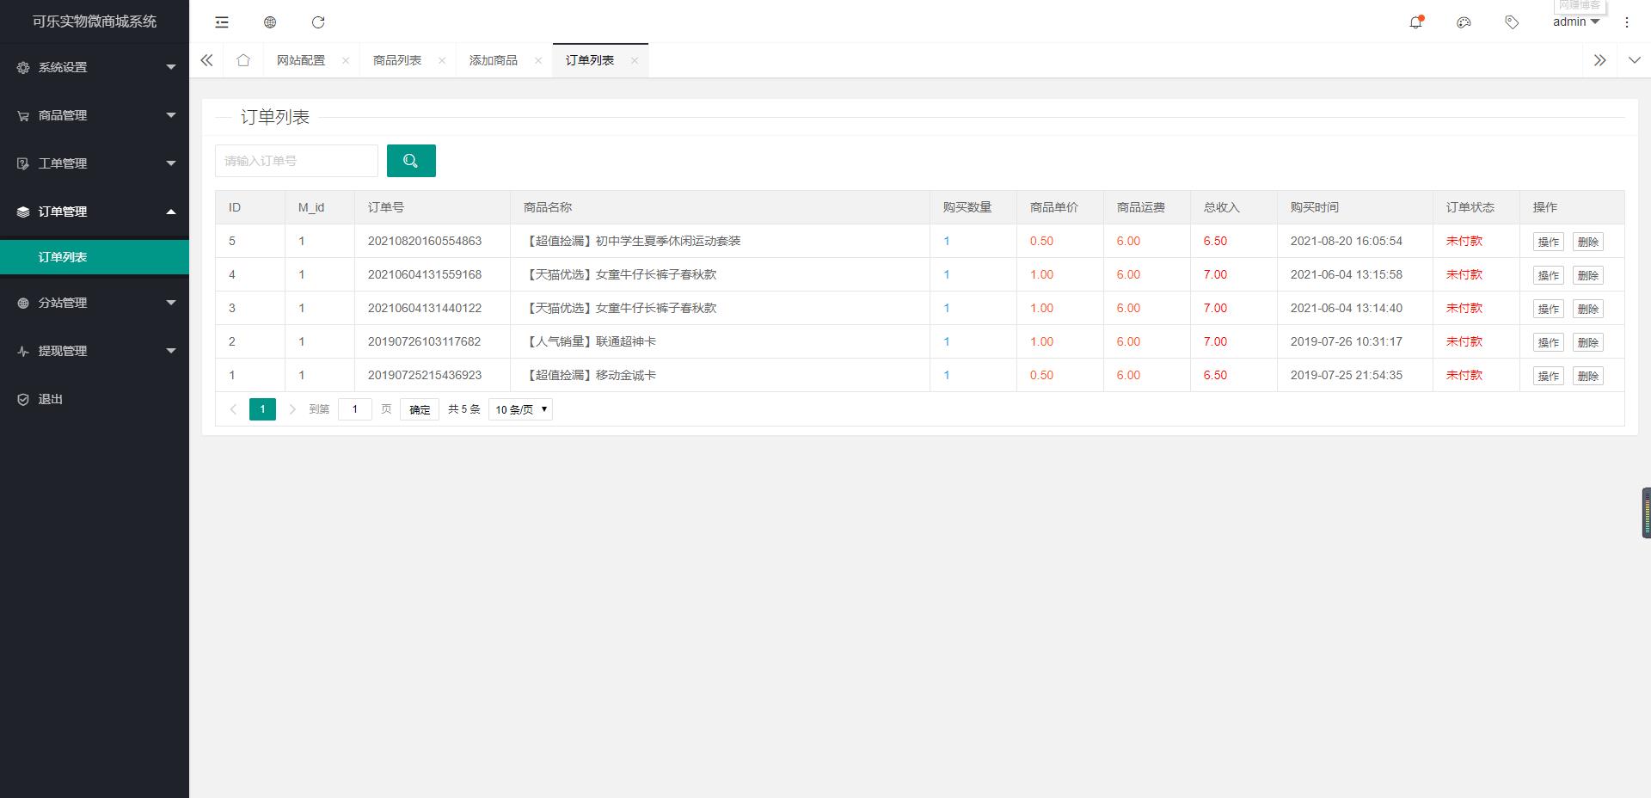Click the 确定 page jump button
The width and height of the screenshot is (1651, 798).
(x=420, y=409)
